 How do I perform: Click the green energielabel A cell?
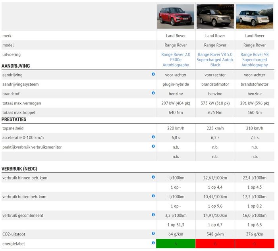pyautogui.click(x=176, y=243)
